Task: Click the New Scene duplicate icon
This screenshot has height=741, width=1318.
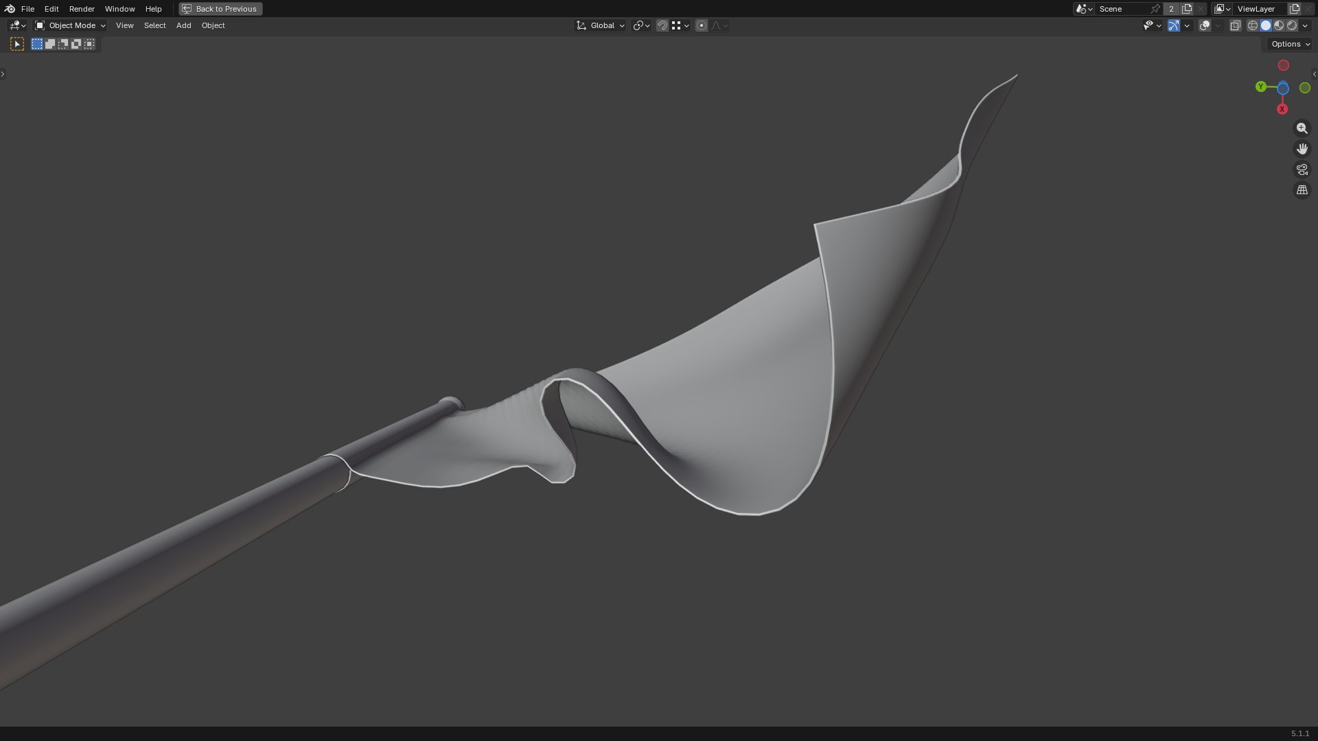Action: click(1187, 9)
